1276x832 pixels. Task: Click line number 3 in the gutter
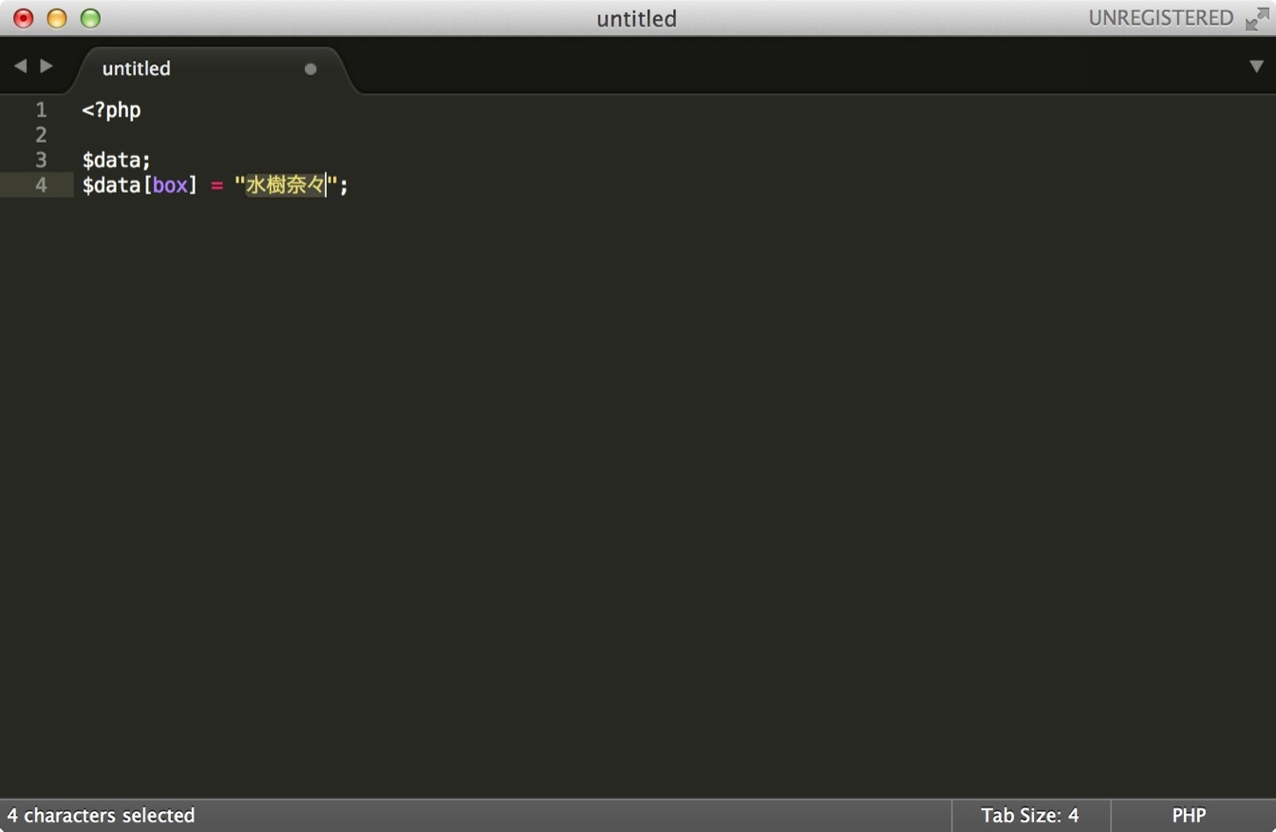pos(41,160)
